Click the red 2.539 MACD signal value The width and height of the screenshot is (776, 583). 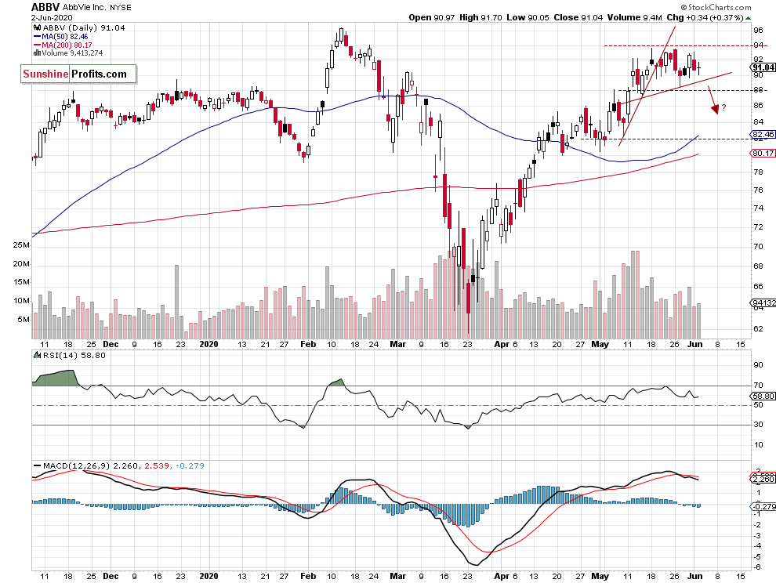[x=157, y=465]
